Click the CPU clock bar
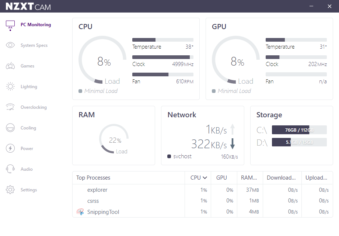The image size is (339, 236). point(163,57)
